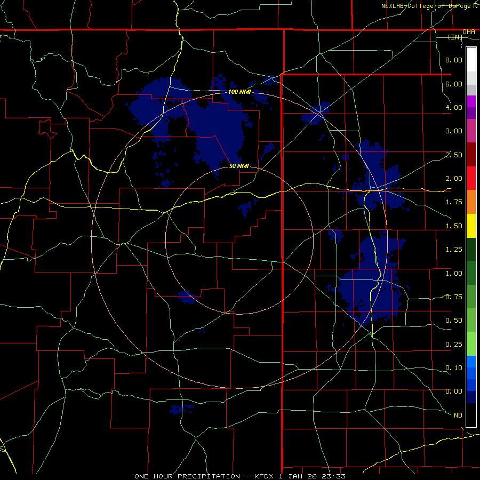Select the lightest green legend swatch near 0.25

471,344
